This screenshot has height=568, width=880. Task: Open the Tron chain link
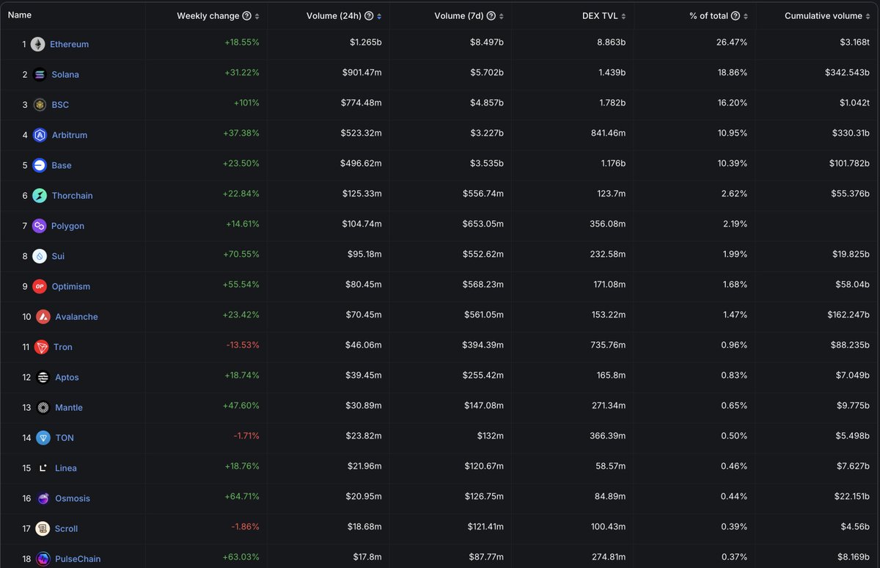(63, 347)
